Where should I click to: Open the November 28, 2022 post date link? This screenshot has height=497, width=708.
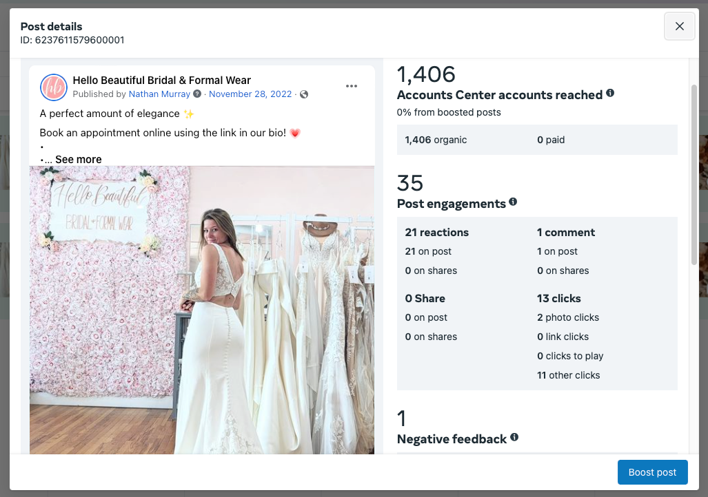250,94
